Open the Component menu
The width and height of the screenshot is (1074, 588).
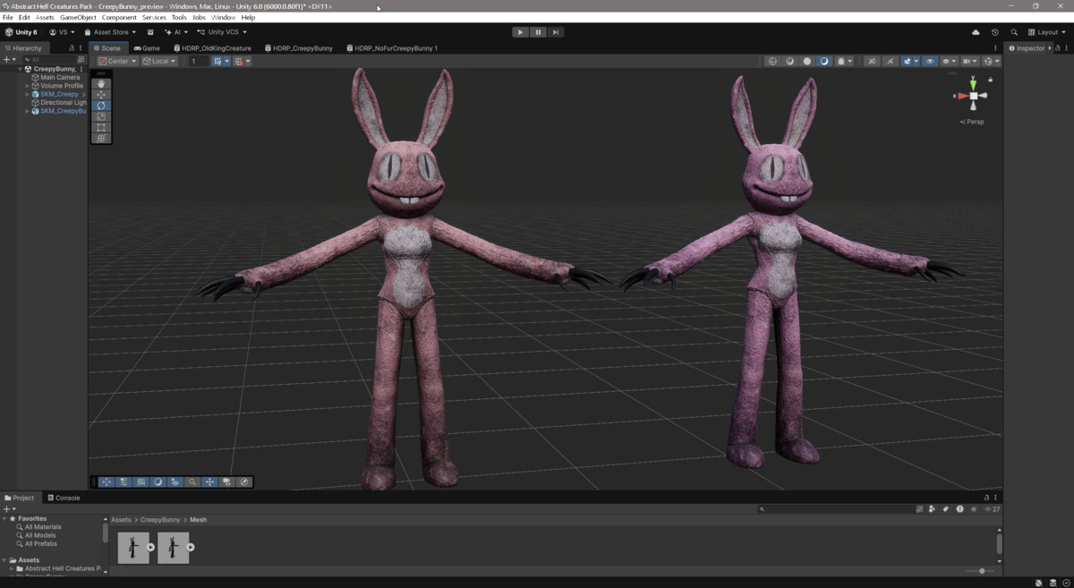click(119, 17)
